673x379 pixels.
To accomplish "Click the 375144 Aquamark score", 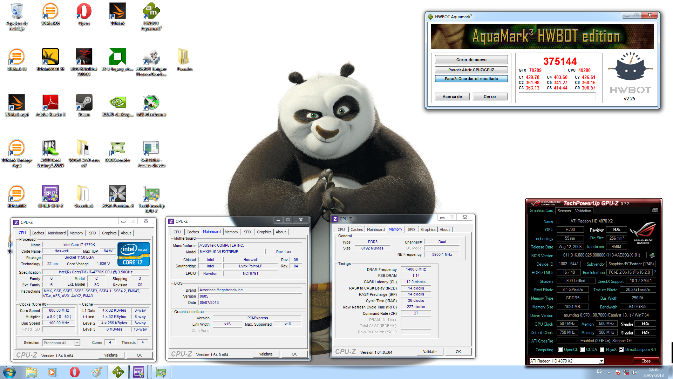I will pos(560,61).
